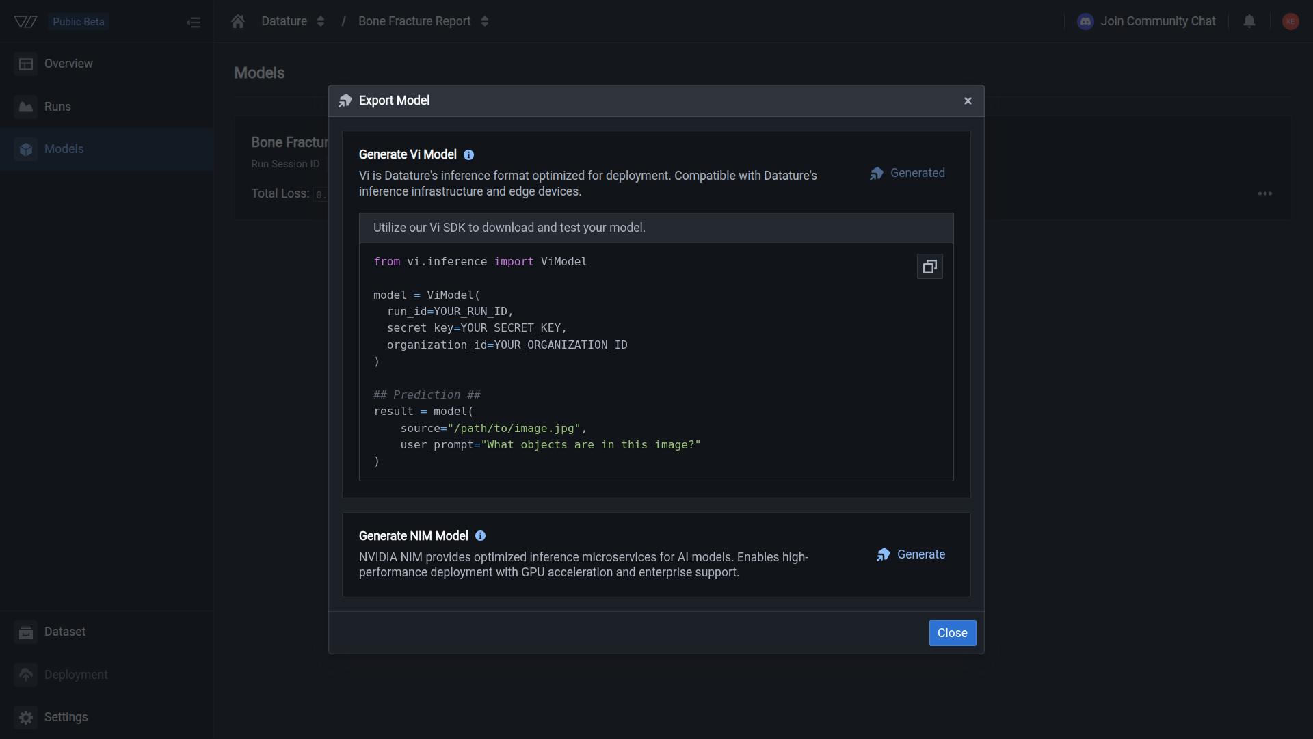Click the blue Close button
The height and width of the screenshot is (739, 1313).
[x=952, y=633]
